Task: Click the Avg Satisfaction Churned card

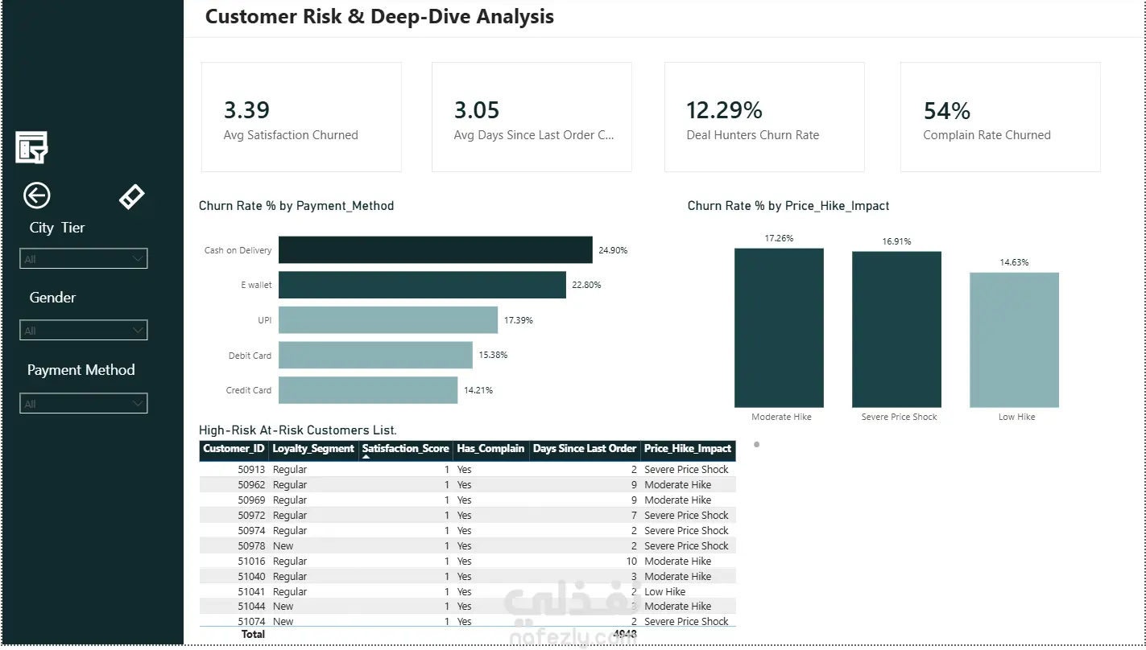Action: point(301,117)
